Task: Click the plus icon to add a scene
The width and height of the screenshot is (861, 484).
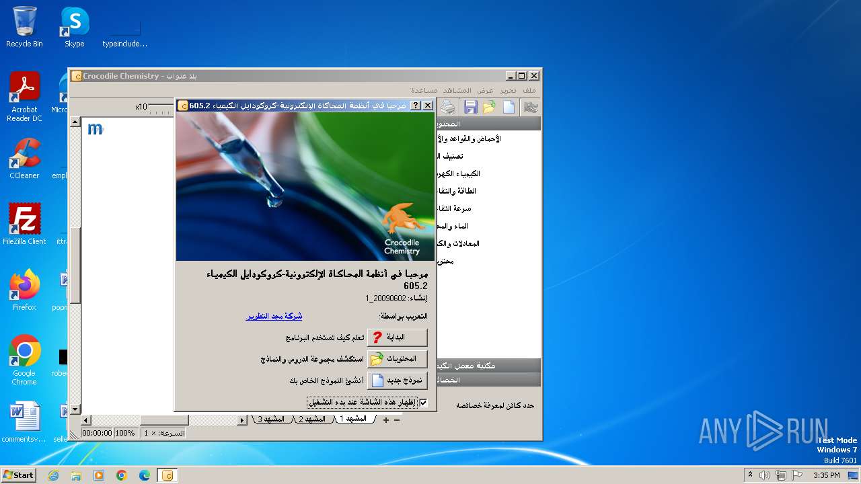Action: [386, 420]
